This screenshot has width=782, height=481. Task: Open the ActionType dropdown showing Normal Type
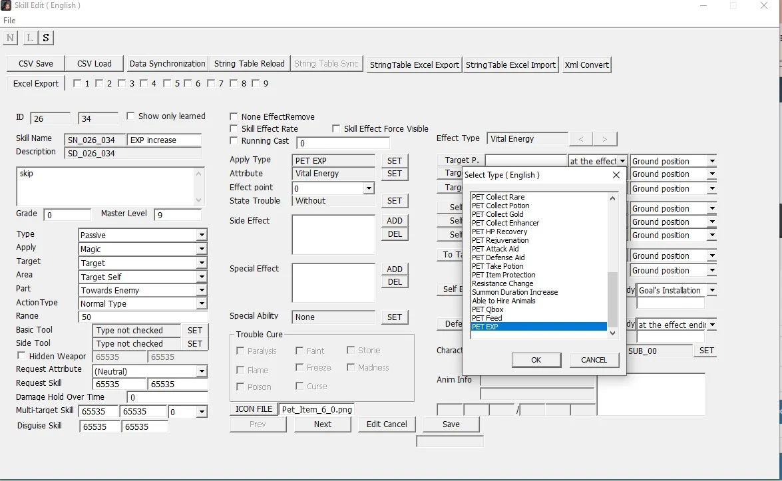[202, 303]
